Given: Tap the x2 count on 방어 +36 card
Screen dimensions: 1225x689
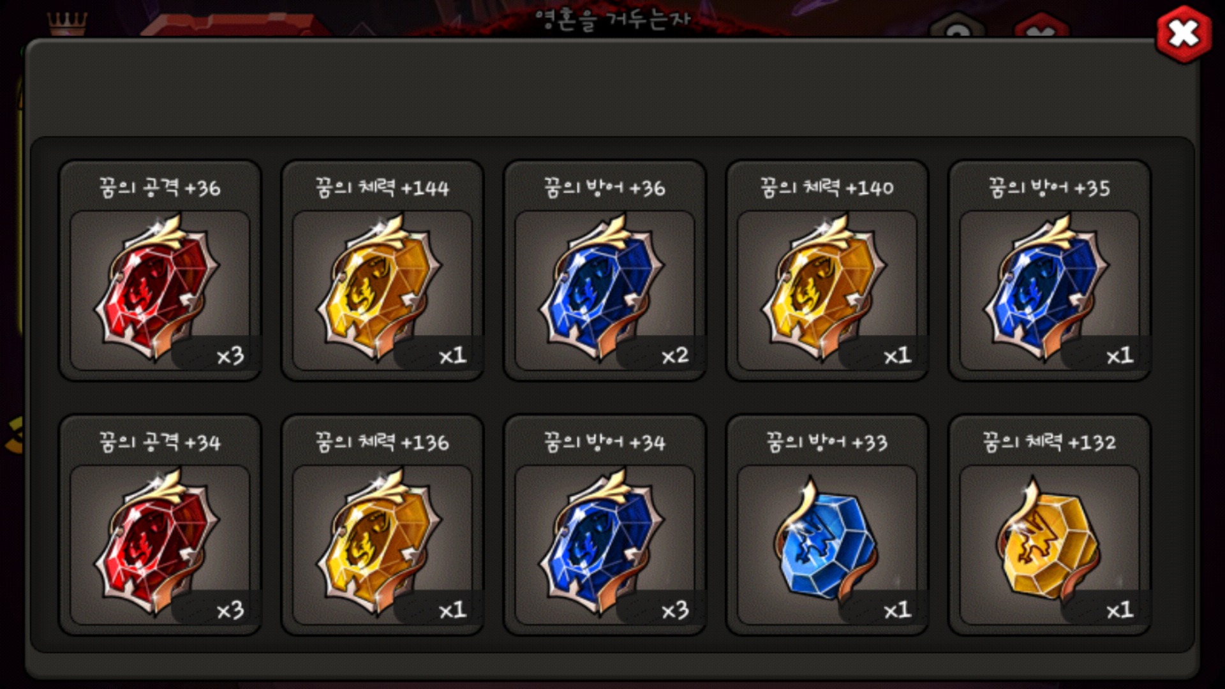Looking at the screenshot, I should coord(675,355).
